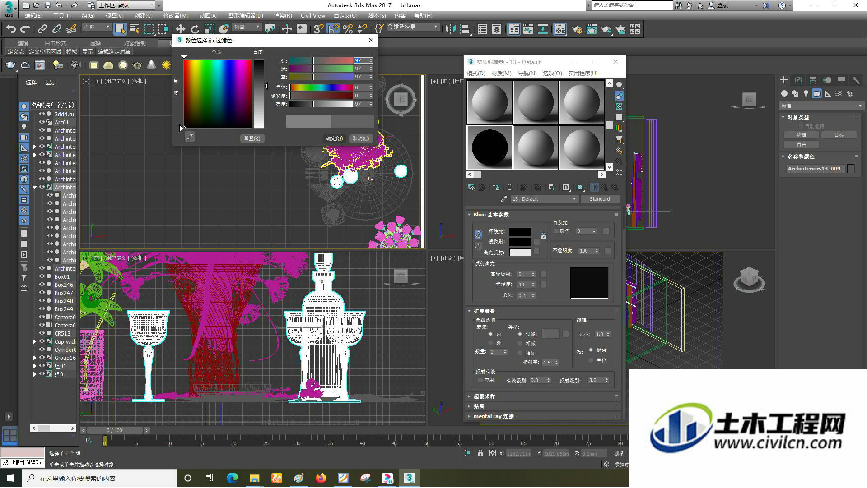Image resolution: width=867 pixels, height=488 pixels.
Task: Expand the 超级采样 rollout
Action: coord(544,396)
